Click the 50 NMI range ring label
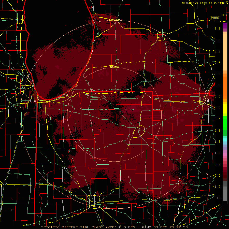This screenshot has height=229, width=229. click(x=114, y=67)
